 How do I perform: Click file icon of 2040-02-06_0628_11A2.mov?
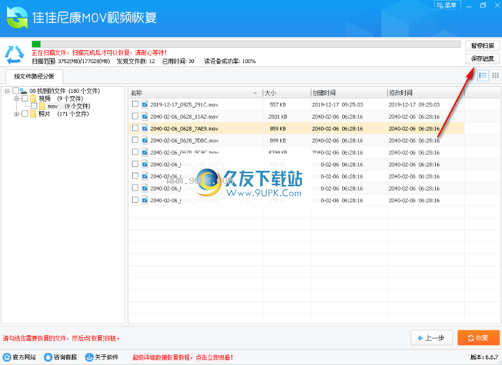point(144,116)
